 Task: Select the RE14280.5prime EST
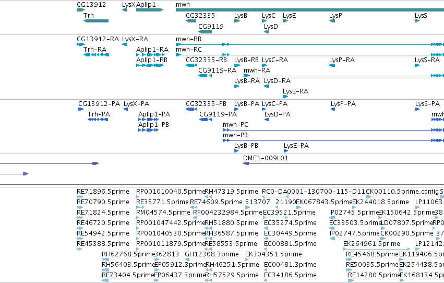(x=351, y=280)
